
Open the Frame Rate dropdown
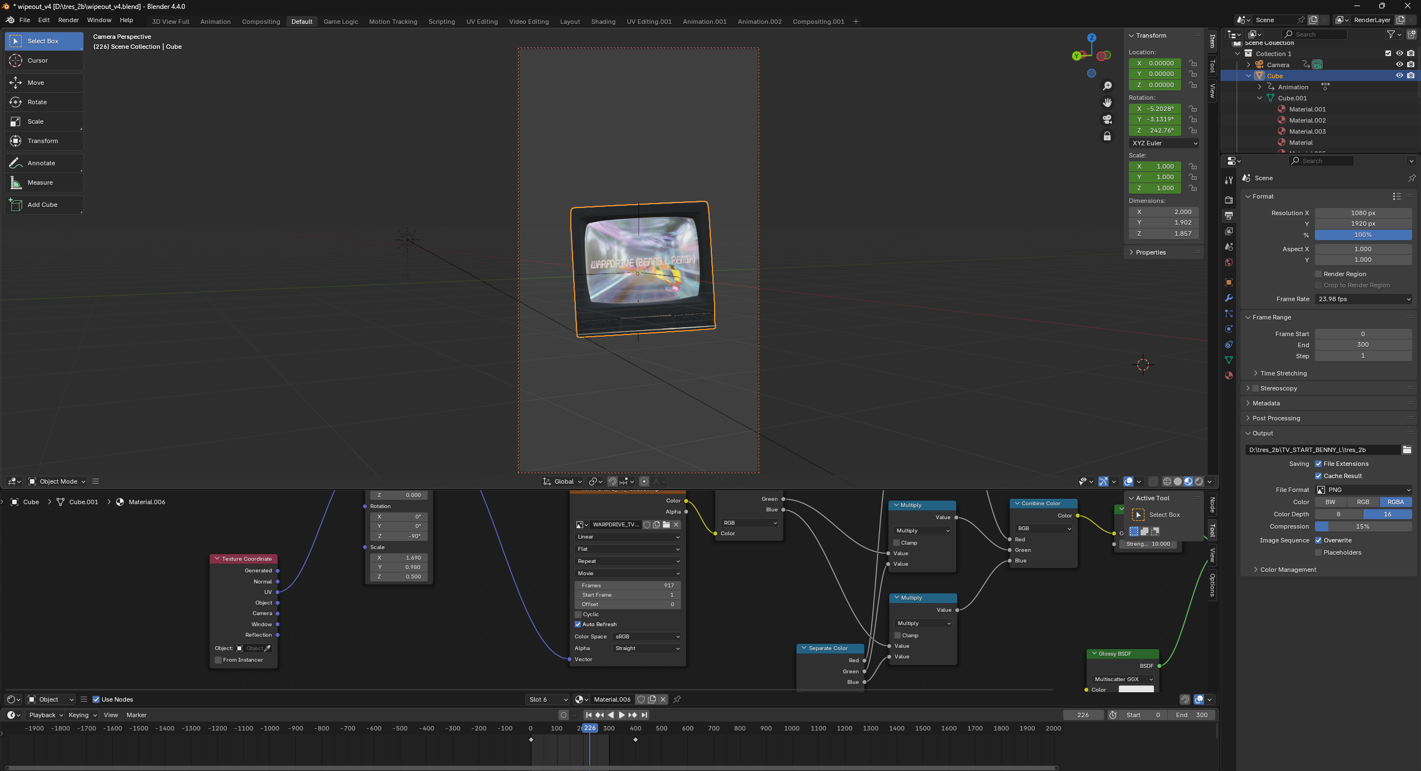1363,299
